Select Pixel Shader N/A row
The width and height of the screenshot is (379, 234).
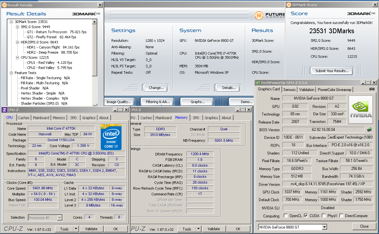pyautogui.click(x=35, y=88)
